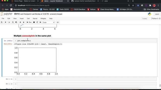
Task: Open the Cell menu
Action: tap(28, 18)
